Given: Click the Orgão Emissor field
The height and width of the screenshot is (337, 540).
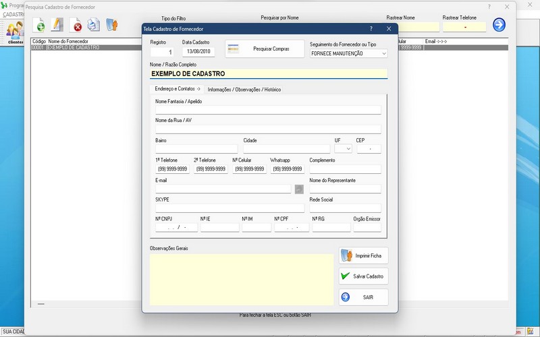Looking at the screenshot, I should 367,228.
